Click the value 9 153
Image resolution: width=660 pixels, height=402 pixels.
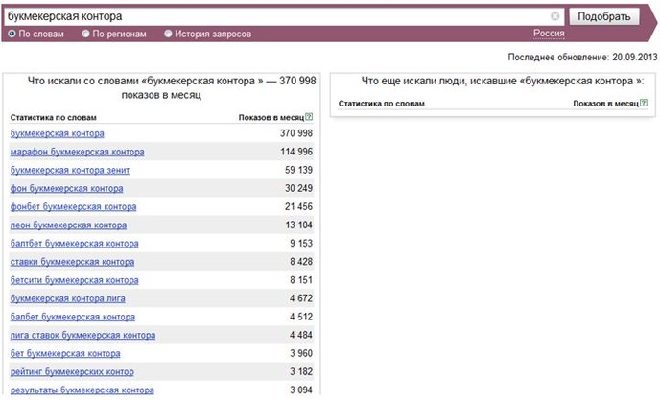(301, 244)
